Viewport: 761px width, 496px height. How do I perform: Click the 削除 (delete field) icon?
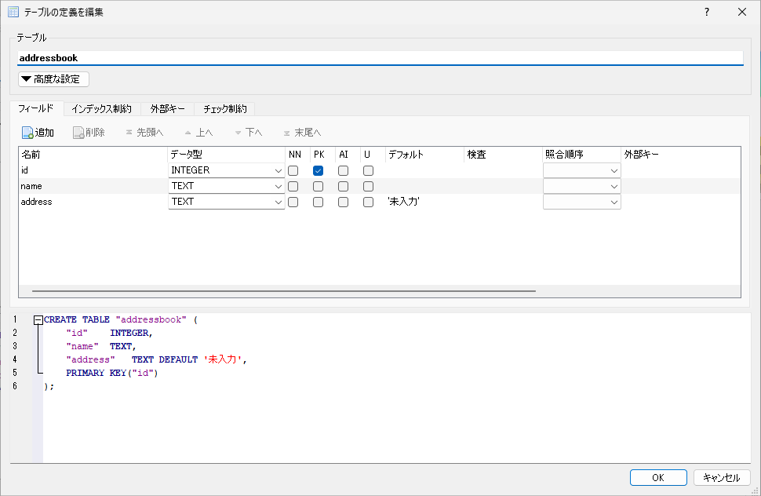(78, 133)
